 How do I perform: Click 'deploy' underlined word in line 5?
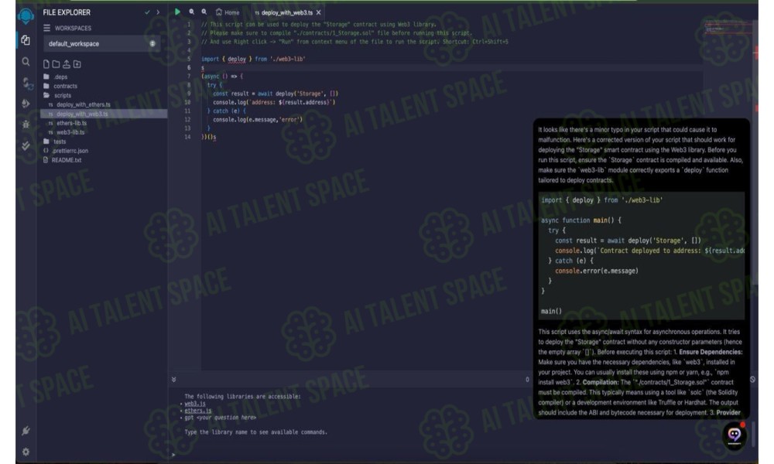pyautogui.click(x=237, y=59)
